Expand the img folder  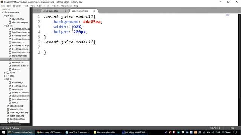point(5,76)
